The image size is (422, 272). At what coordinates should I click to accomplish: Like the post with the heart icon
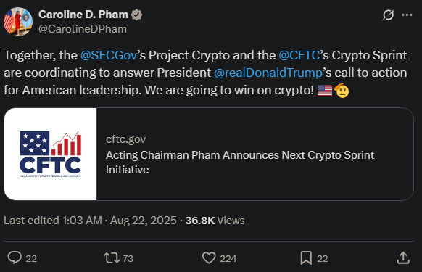click(x=209, y=257)
